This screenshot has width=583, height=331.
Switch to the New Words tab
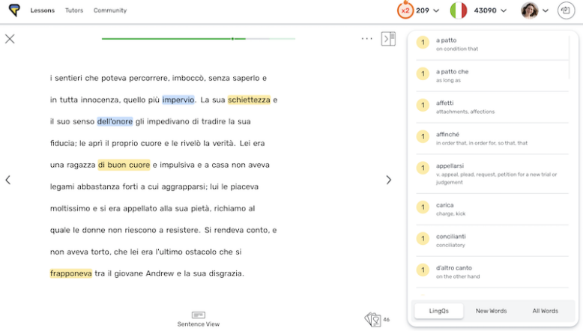(491, 311)
